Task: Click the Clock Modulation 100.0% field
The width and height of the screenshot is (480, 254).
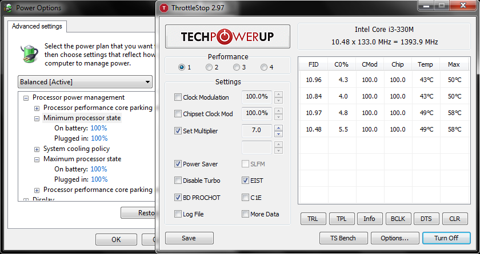Action: [x=257, y=97]
